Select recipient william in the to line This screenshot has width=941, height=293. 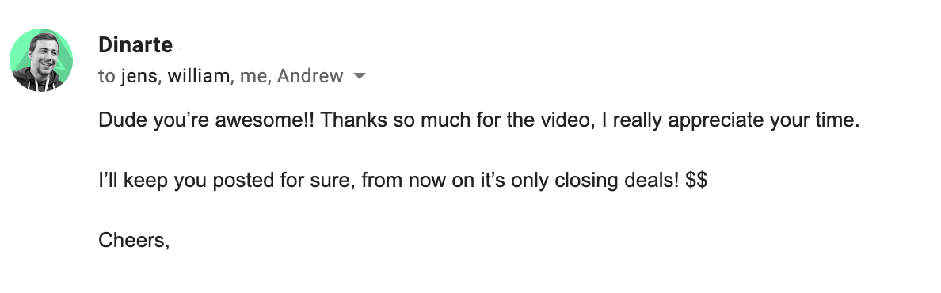(198, 76)
